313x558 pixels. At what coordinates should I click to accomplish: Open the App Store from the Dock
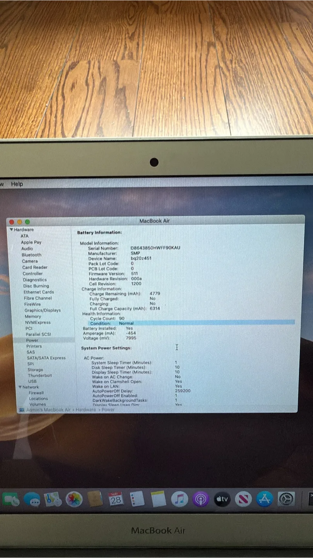(x=265, y=499)
